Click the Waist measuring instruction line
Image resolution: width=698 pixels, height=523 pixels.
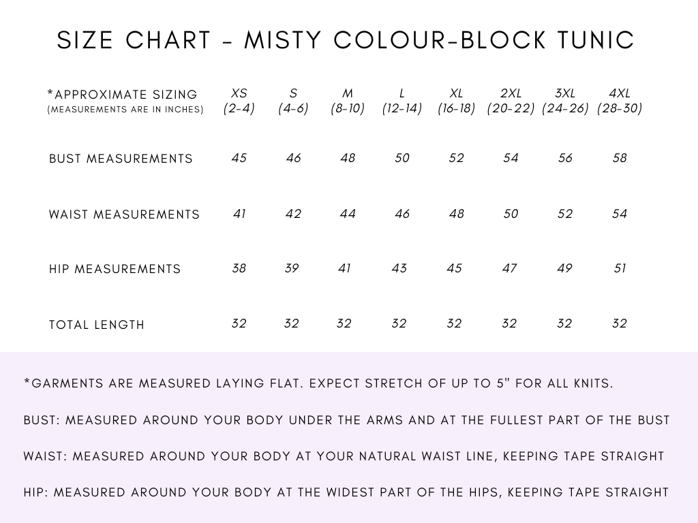344,456
